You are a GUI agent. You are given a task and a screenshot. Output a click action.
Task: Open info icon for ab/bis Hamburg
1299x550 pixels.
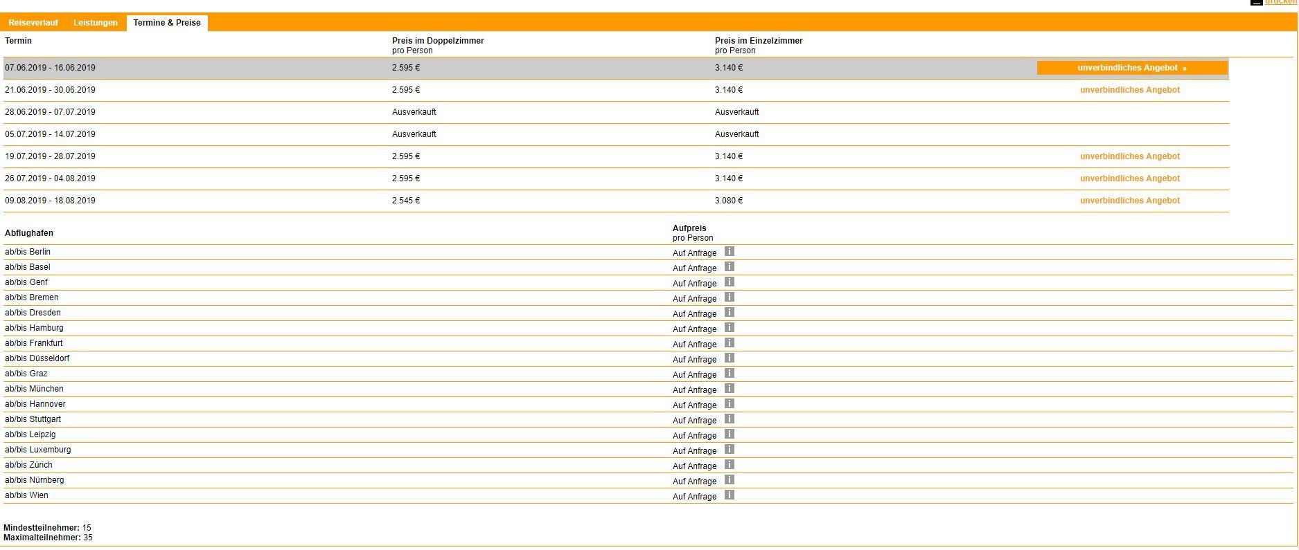click(729, 327)
